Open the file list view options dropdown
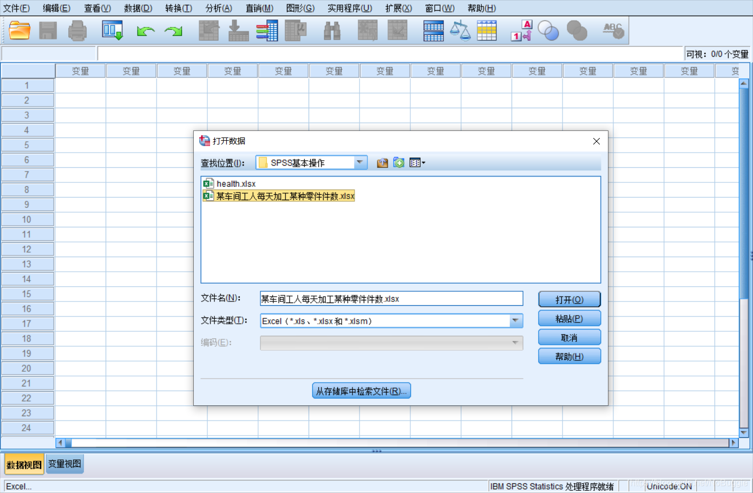Image resolution: width=753 pixels, height=493 pixels. click(x=417, y=163)
